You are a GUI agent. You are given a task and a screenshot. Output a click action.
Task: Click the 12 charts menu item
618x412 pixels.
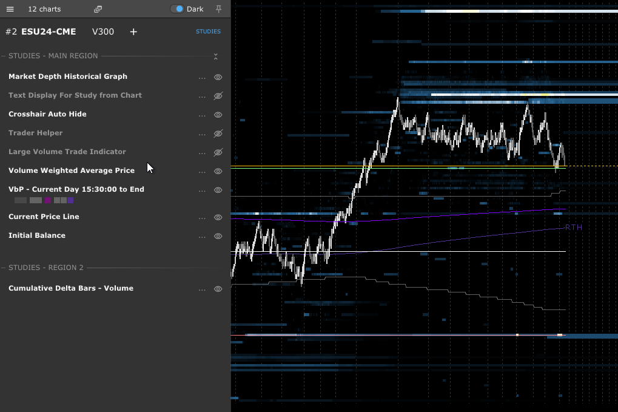44,9
